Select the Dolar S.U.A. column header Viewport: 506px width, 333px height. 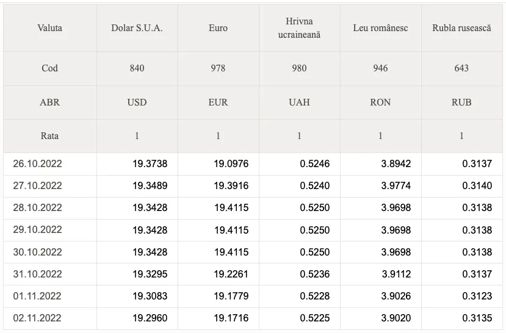pos(137,28)
